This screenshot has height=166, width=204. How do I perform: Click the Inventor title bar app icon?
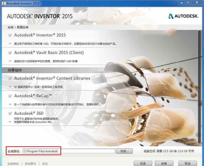click(x=4, y=3)
